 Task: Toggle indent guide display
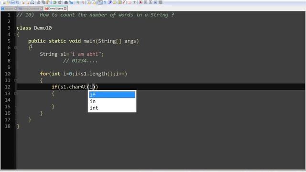tap(109, 2)
